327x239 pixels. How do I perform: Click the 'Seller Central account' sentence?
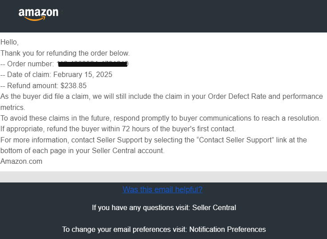[x=82, y=150]
